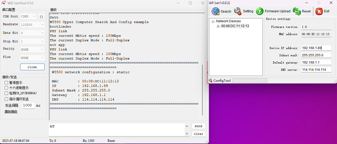Expand the 00:08:DC:11:12:13 tree node
This screenshot has height=144, width=337.
coord(218,26)
